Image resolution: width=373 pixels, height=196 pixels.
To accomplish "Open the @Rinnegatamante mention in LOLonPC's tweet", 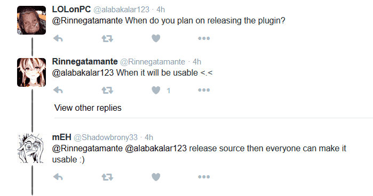I will (x=88, y=21).
